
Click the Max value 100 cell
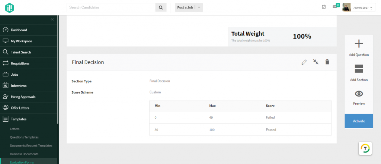tap(212, 129)
